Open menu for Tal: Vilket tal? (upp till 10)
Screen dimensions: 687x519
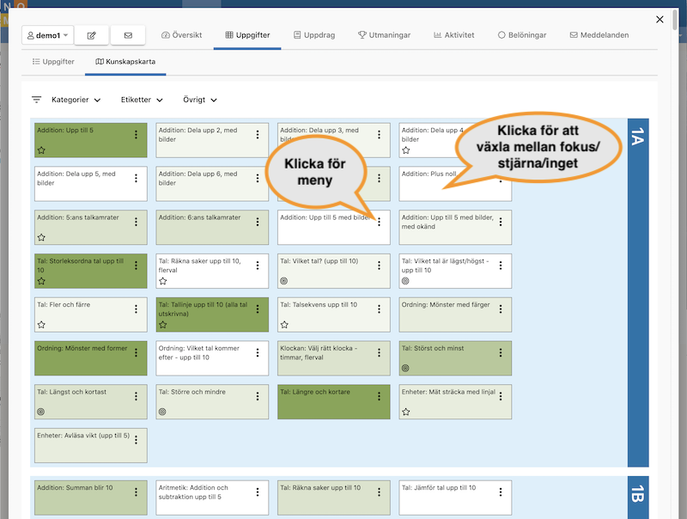[x=379, y=266]
